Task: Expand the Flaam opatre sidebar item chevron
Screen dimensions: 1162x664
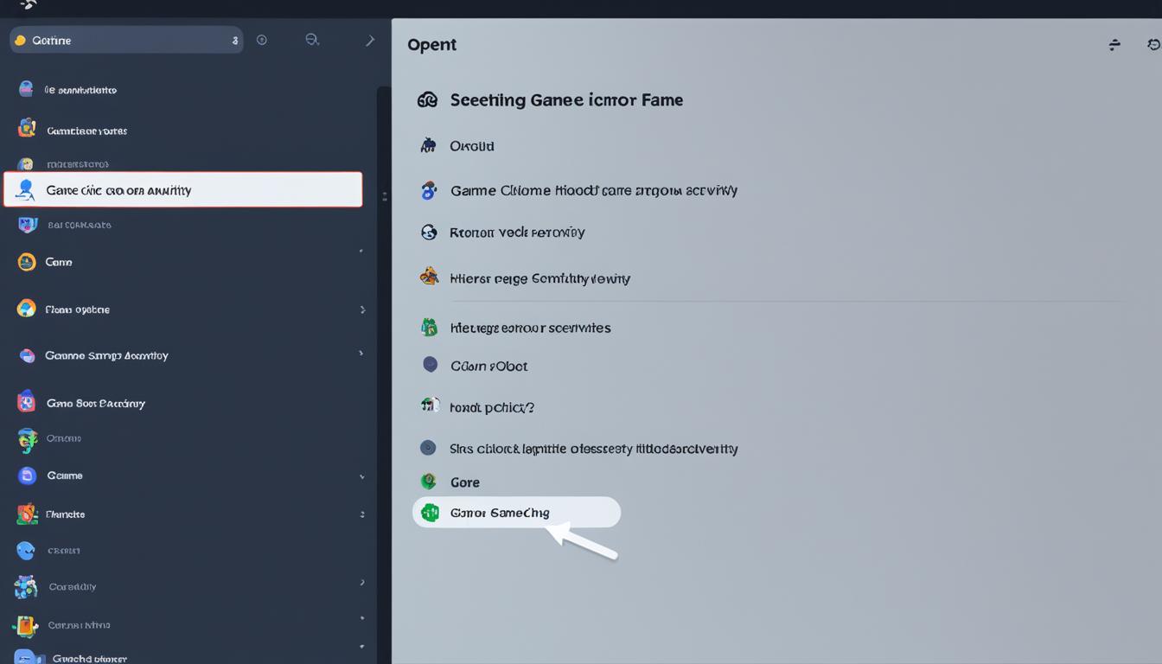Action: (x=362, y=310)
